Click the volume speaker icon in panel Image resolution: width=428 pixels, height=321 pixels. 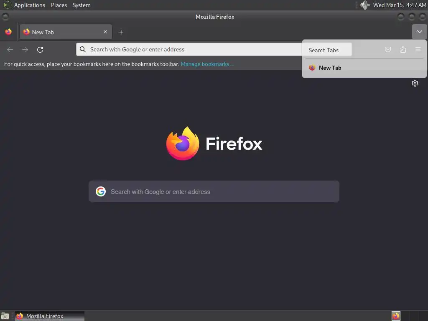click(364, 5)
